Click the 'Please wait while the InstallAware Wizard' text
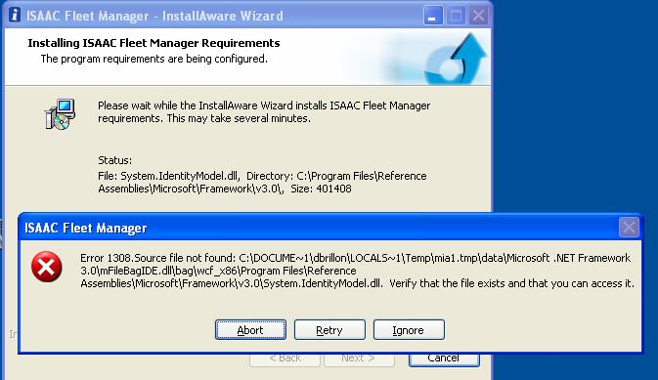This screenshot has height=380, width=658. pos(264,112)
